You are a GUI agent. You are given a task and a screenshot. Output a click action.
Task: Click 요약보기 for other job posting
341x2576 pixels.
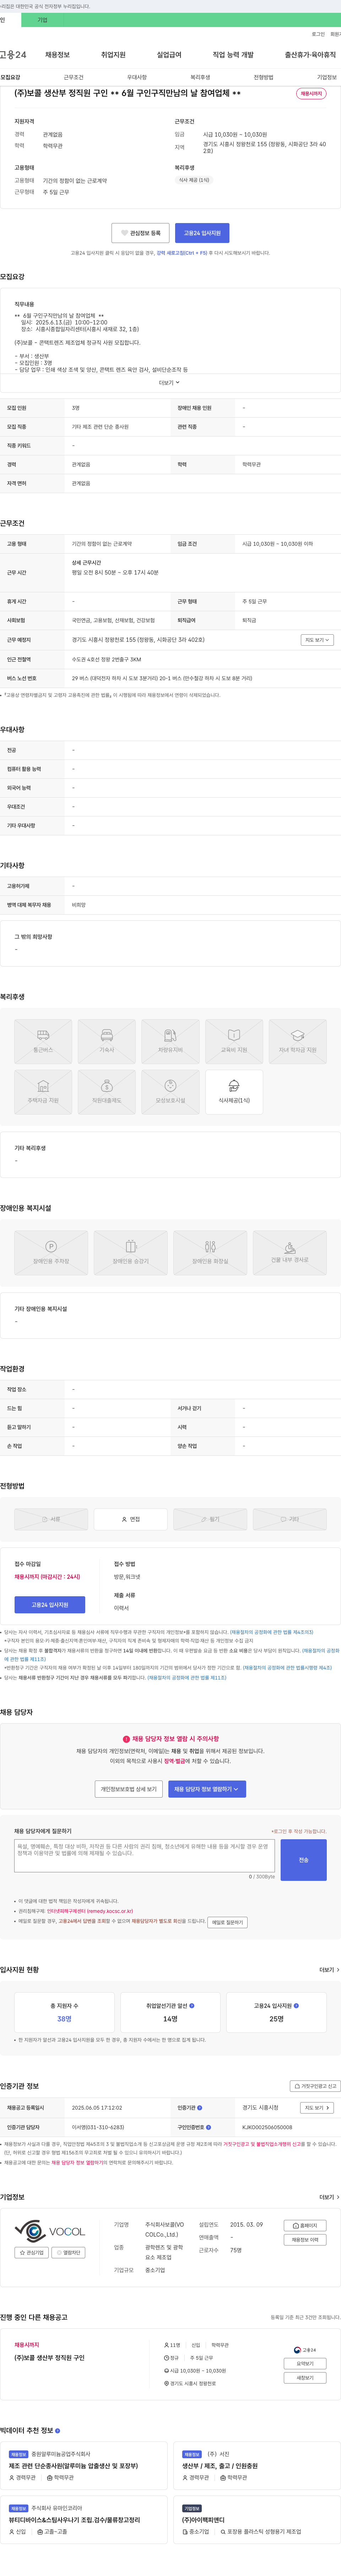[x=305, y=2364]
